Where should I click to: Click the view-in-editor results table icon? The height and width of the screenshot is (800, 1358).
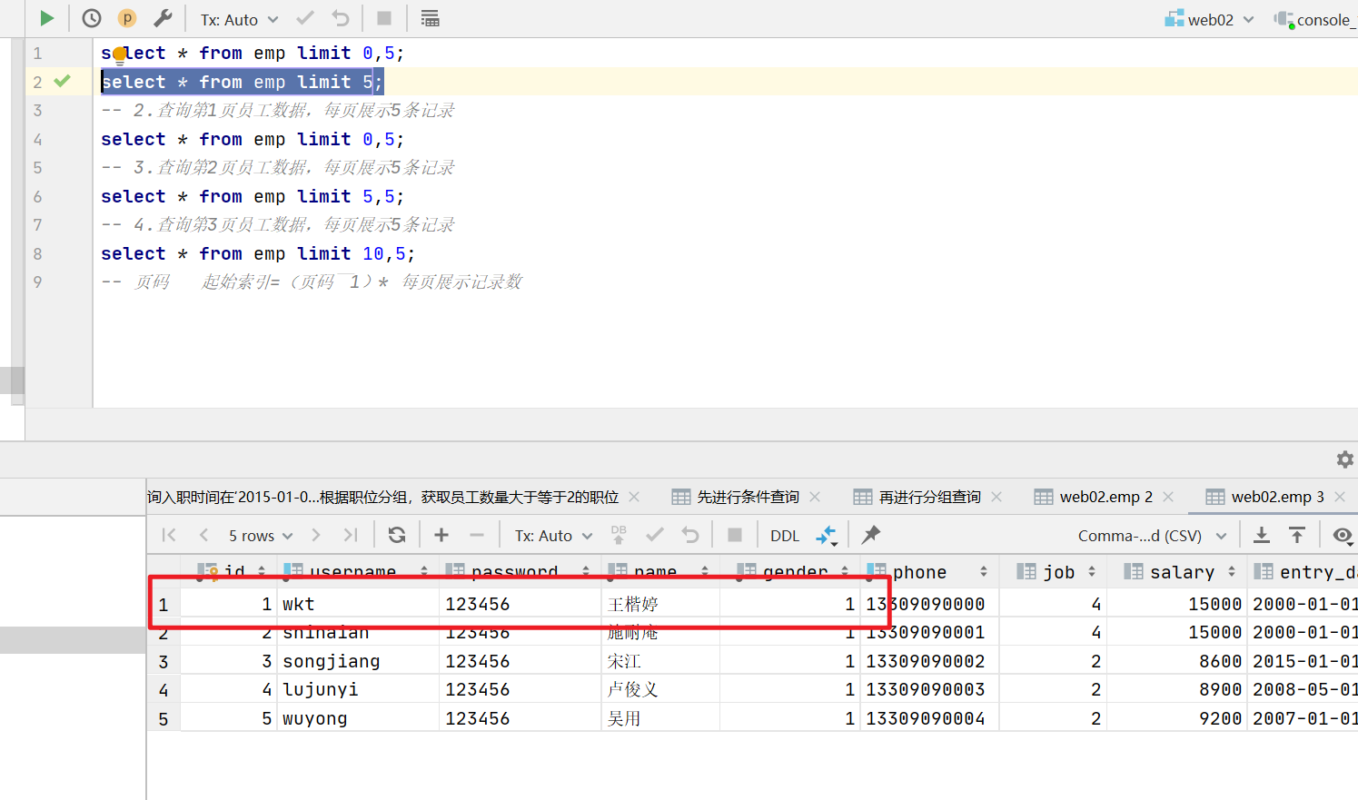coord(431,18)
